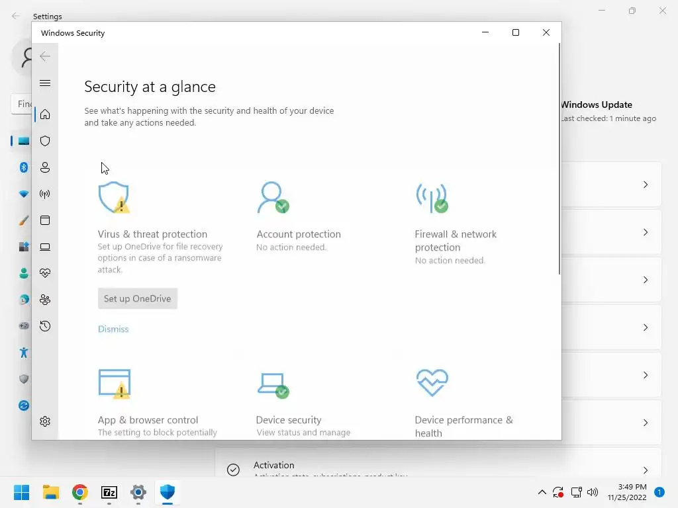Open Apps icon in Settings sidebar
678x508 pixels.
coord(24,247)
